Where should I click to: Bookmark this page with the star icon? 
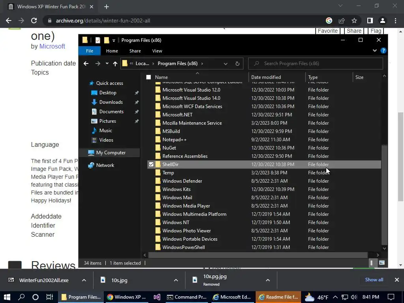(x=354, y=21)
